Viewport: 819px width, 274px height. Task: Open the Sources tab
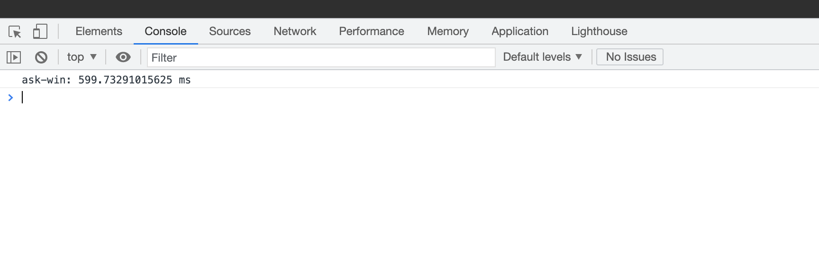230,32
